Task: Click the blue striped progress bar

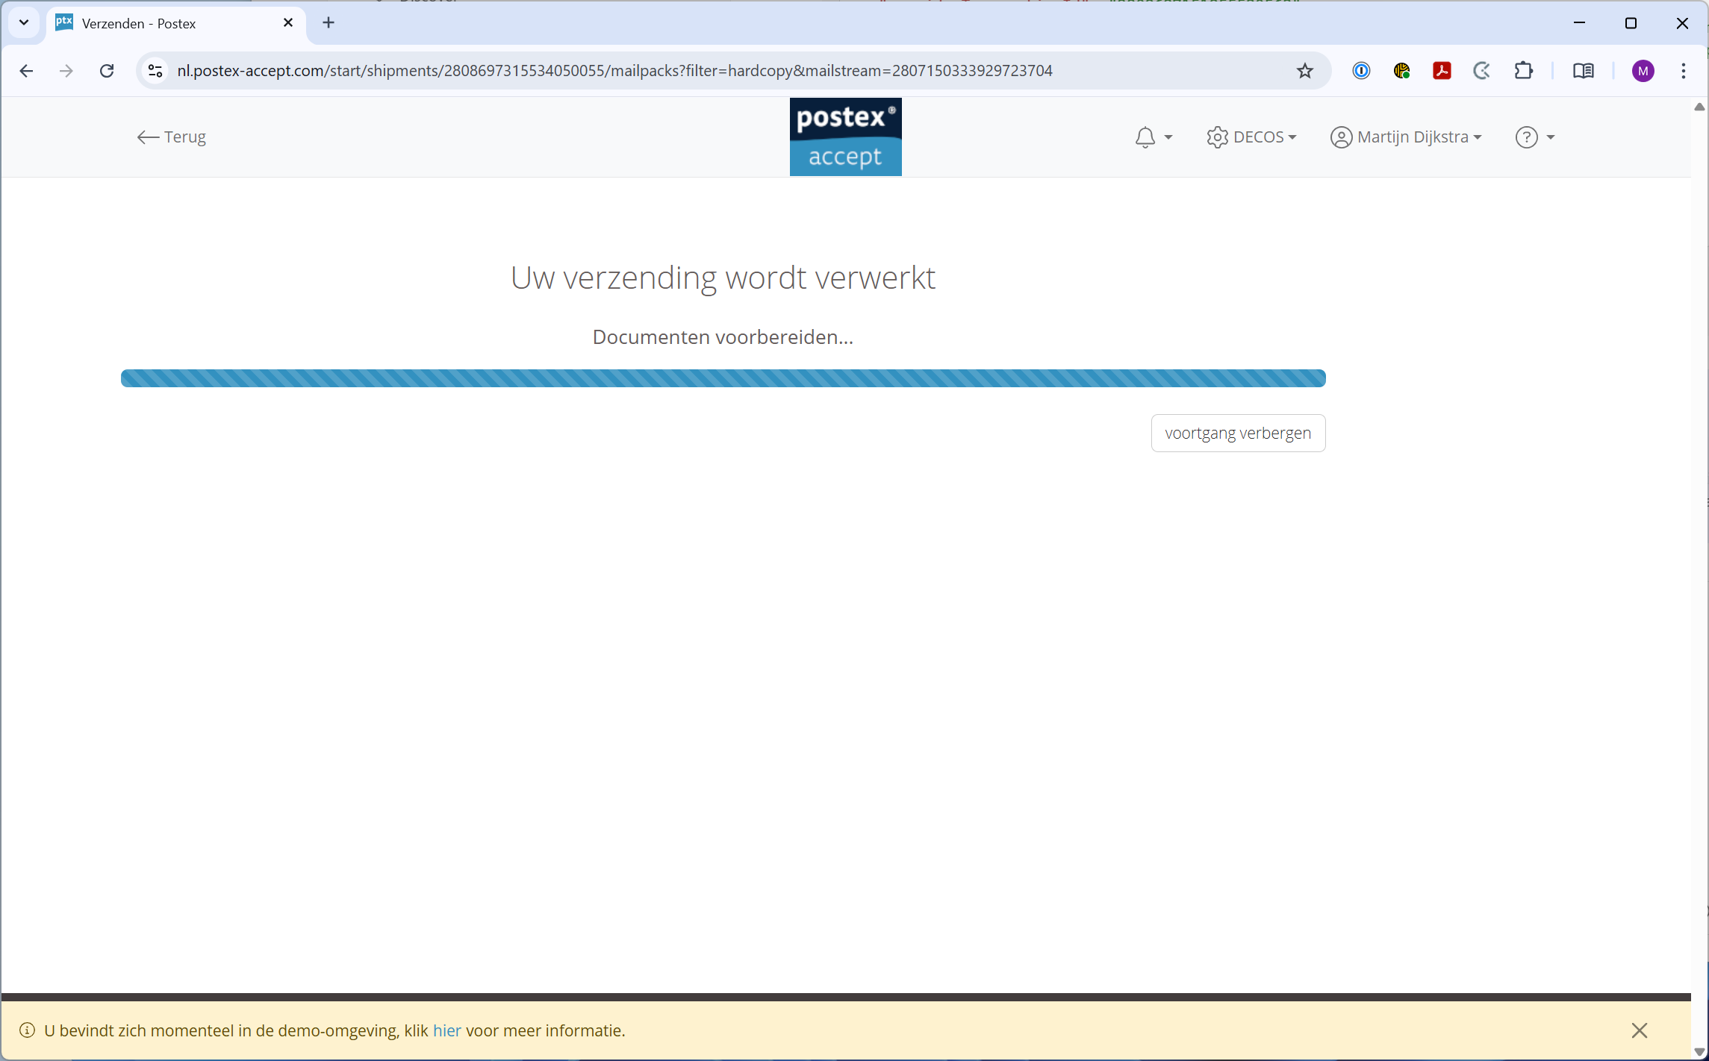Action: [x=723, y=378]
